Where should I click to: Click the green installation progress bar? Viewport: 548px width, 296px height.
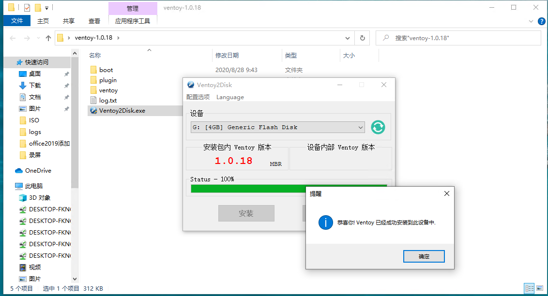point(247,189)
